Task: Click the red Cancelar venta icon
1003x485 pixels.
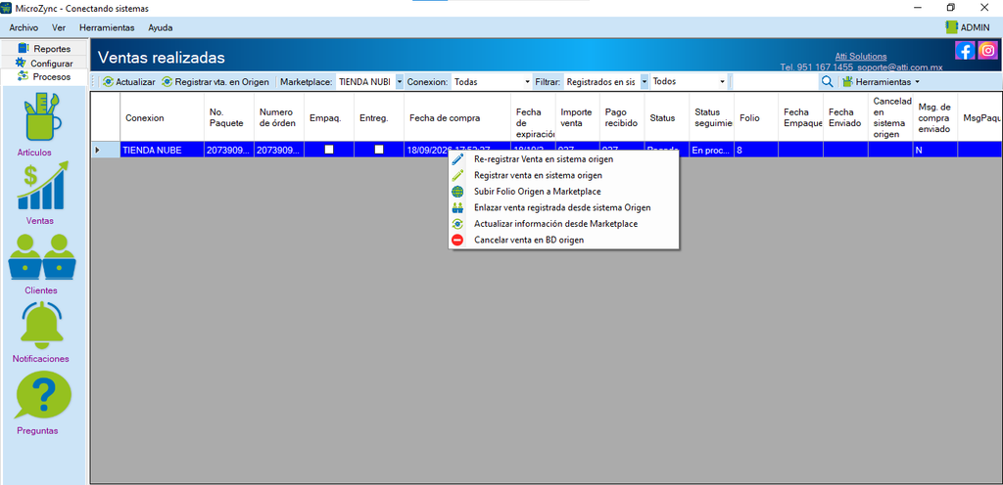Action: tap(457, 240)
